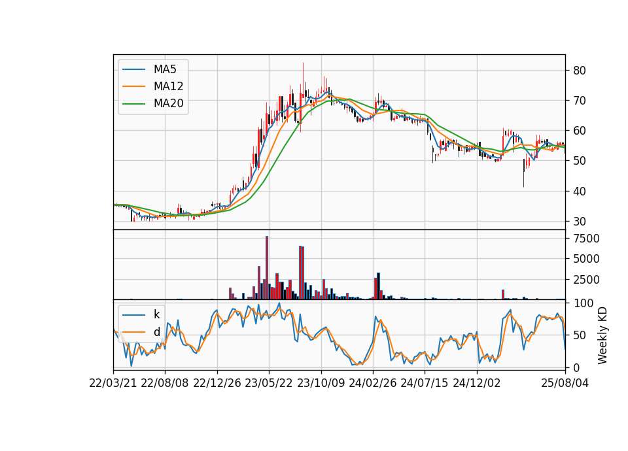Click the orange MA12 legend line sample
This screenshot has height=451, width=628.
(x=133, y=86)
